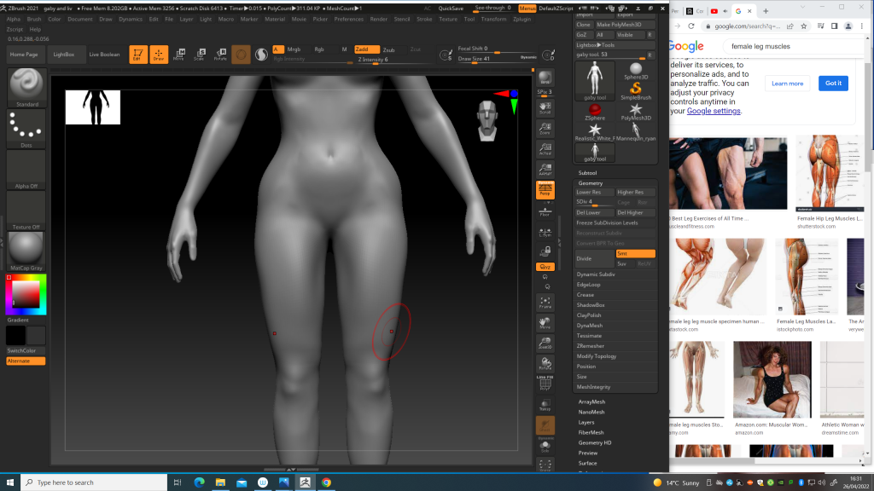This screenshot has width=874, height=491.
Task: Open Google settings link in Chrome
Action: pyautogui.click(x=714, y=111)
